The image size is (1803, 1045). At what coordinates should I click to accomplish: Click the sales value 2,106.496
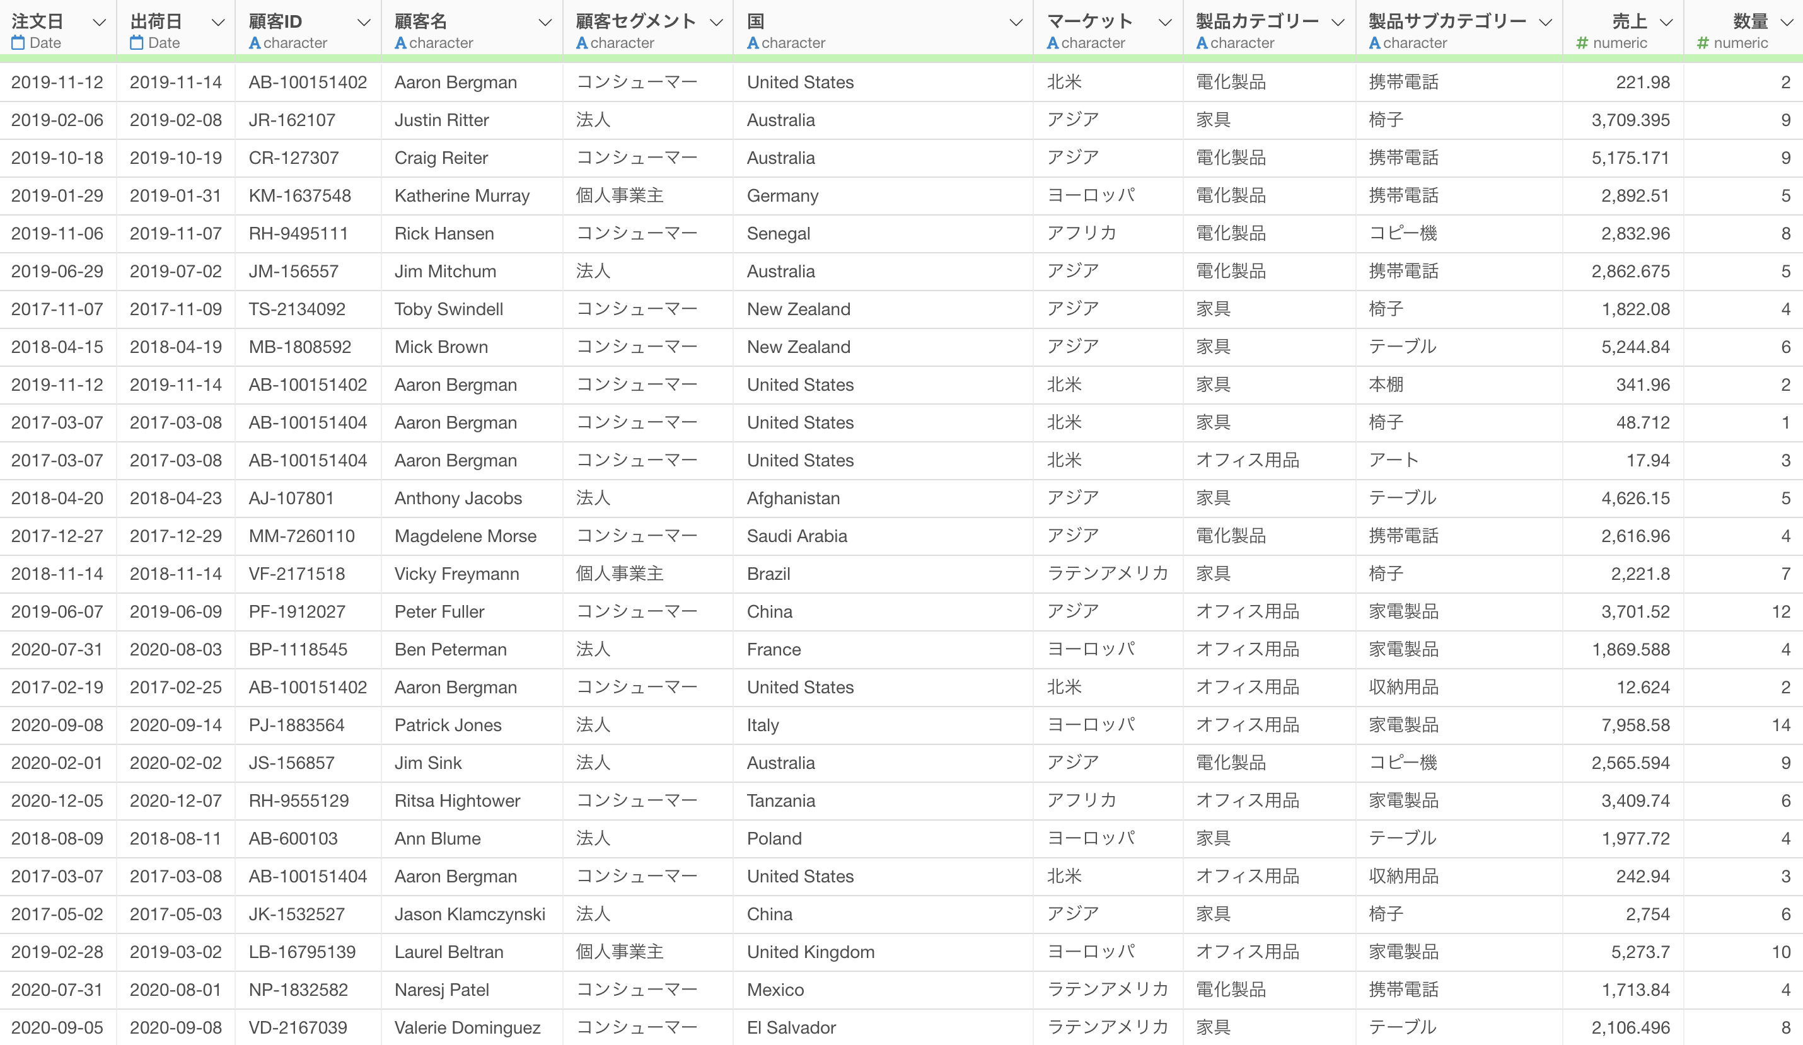1630,1029
